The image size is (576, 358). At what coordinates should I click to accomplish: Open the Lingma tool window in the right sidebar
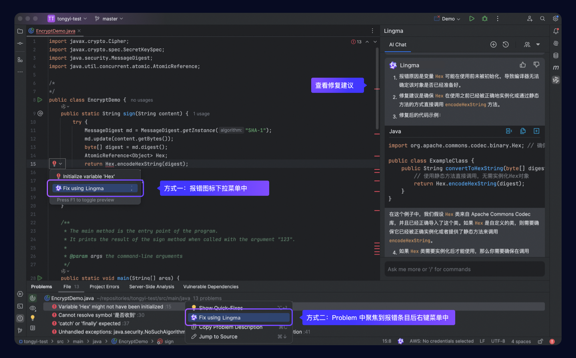[x=556, y=80]
